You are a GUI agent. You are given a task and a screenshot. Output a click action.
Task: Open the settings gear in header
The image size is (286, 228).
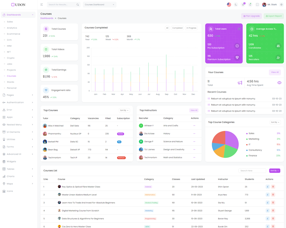281,5
